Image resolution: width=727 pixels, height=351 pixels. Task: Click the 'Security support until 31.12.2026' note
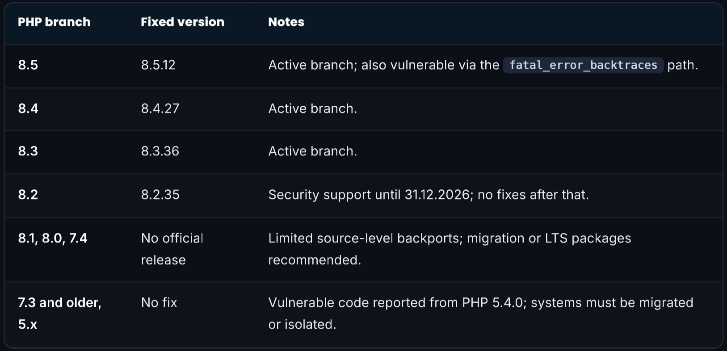(x=429, y=195)
